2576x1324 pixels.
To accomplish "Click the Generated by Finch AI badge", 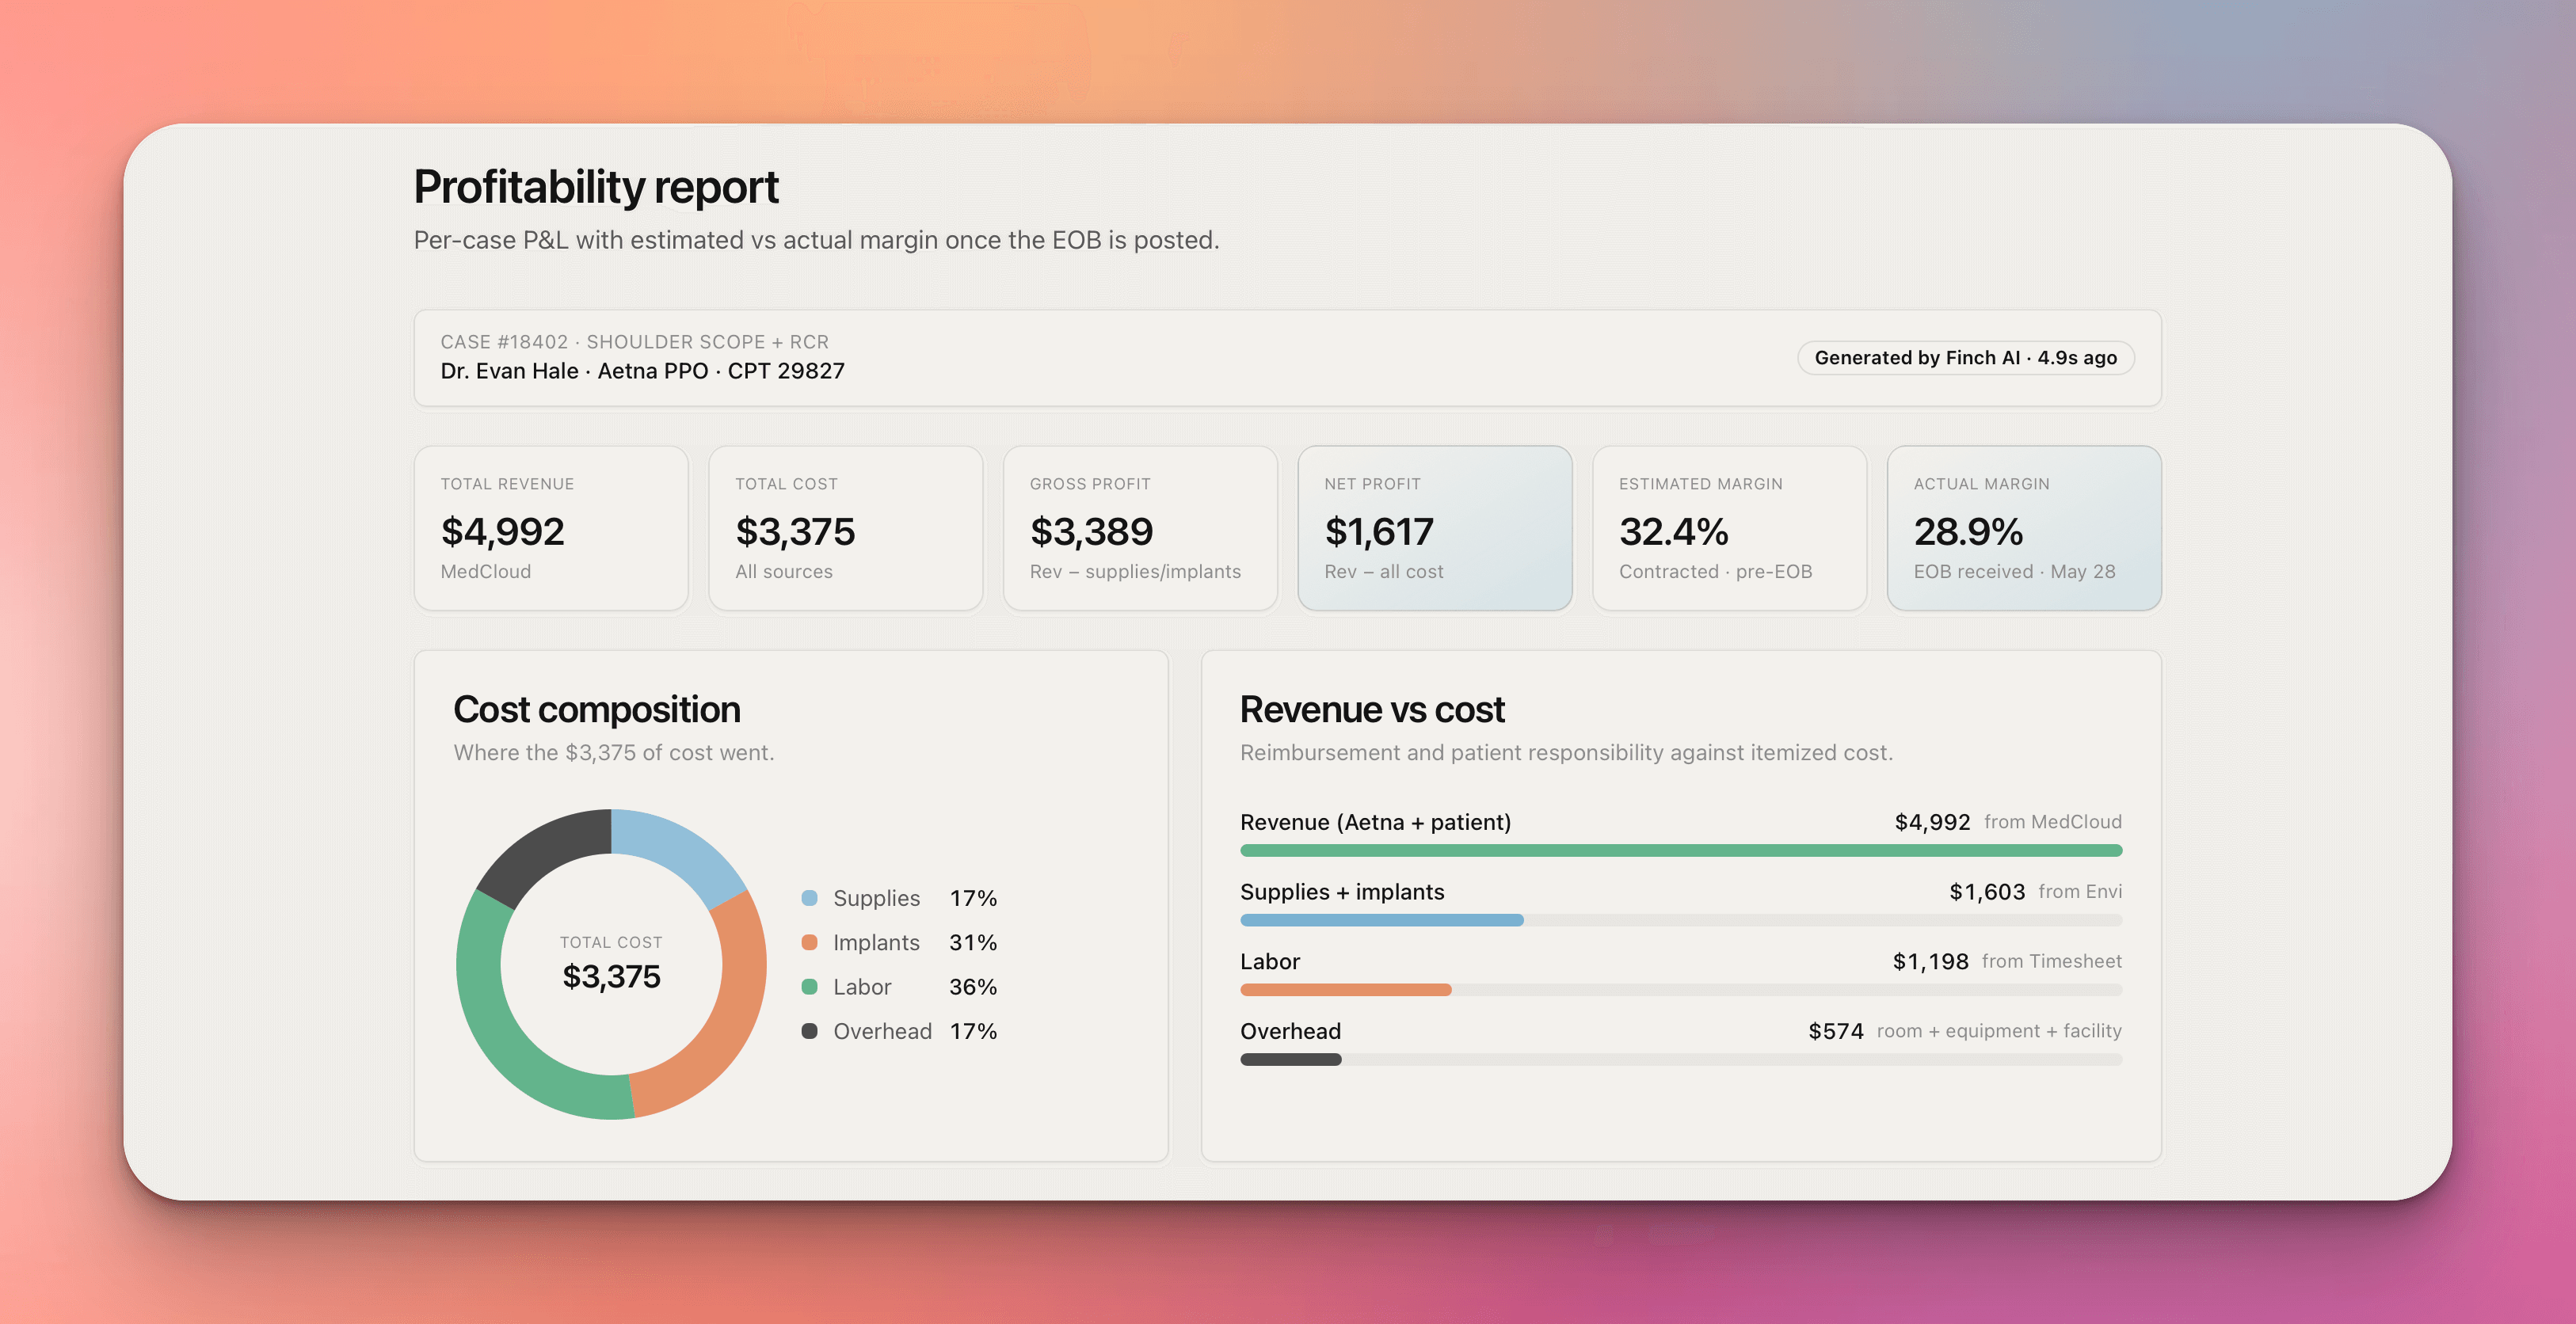I will pos(1965,358).
